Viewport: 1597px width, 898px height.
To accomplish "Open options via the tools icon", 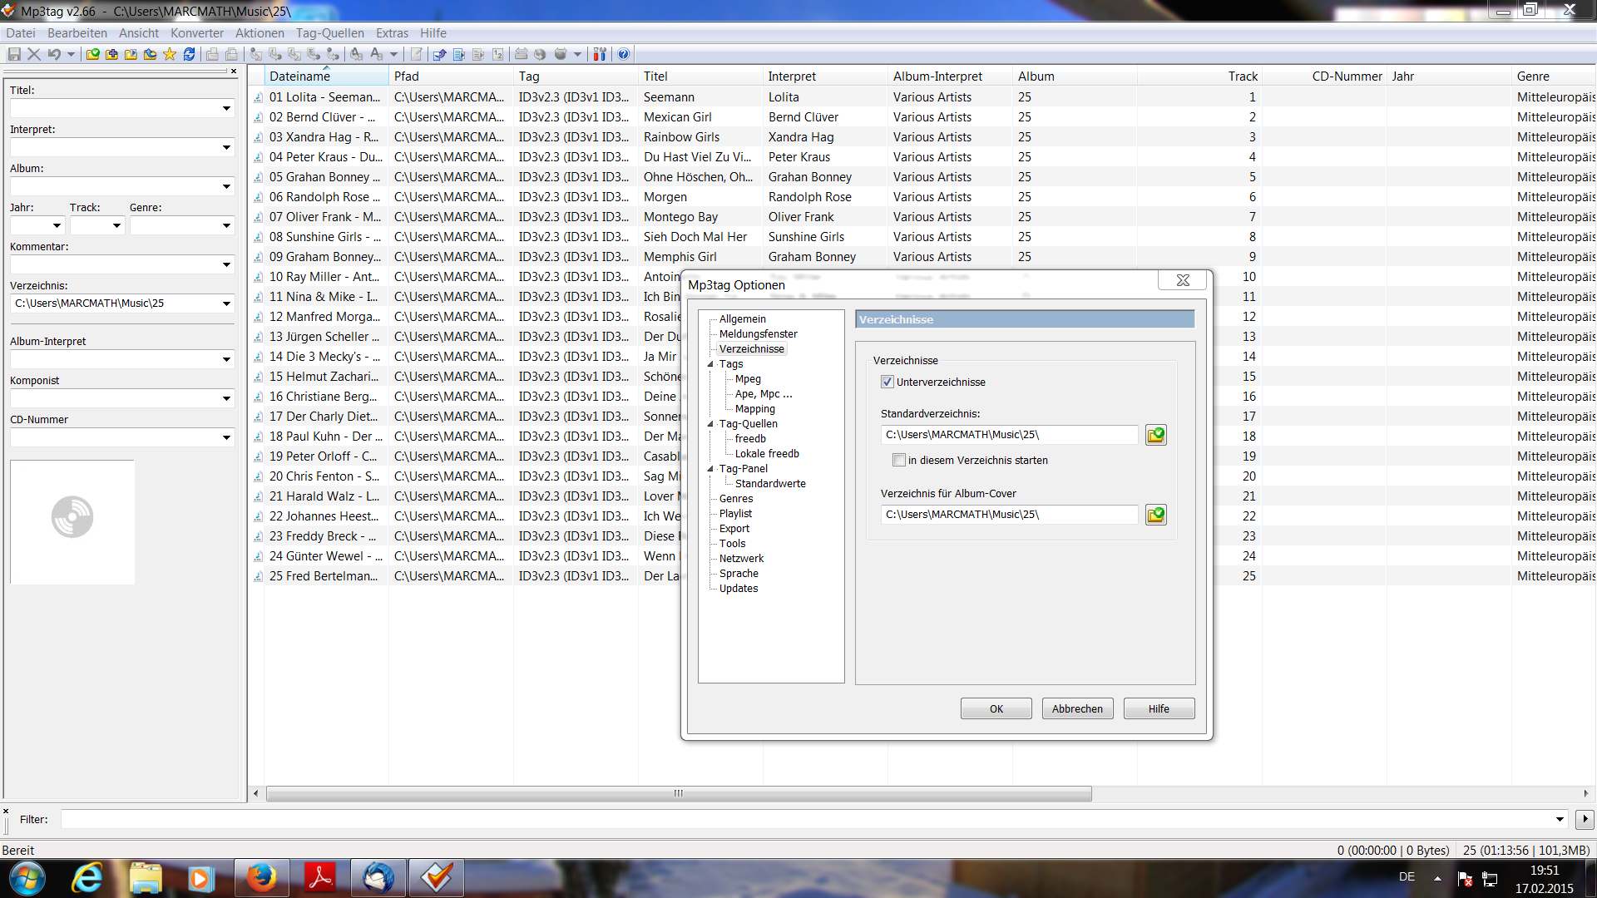I will (x=599, y=54).
